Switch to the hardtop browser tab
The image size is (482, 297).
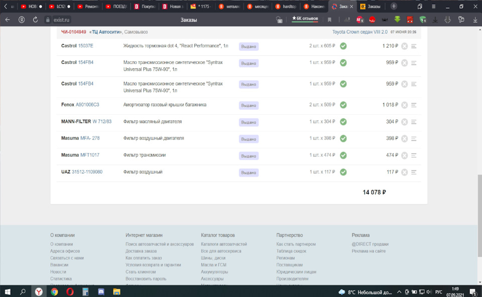(286, 6)
